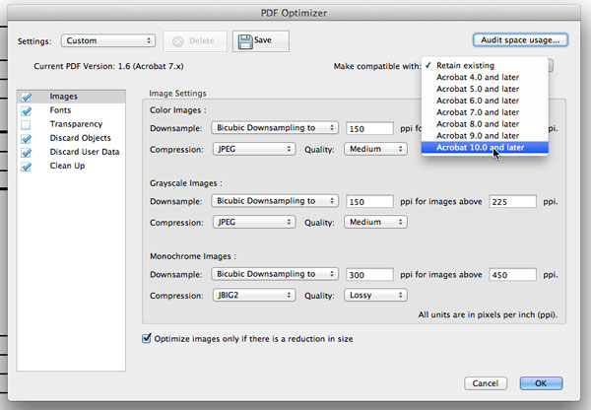591x410 pixels.
Task: Toggle the Fonts checkbox
Action: coord(27,111)
